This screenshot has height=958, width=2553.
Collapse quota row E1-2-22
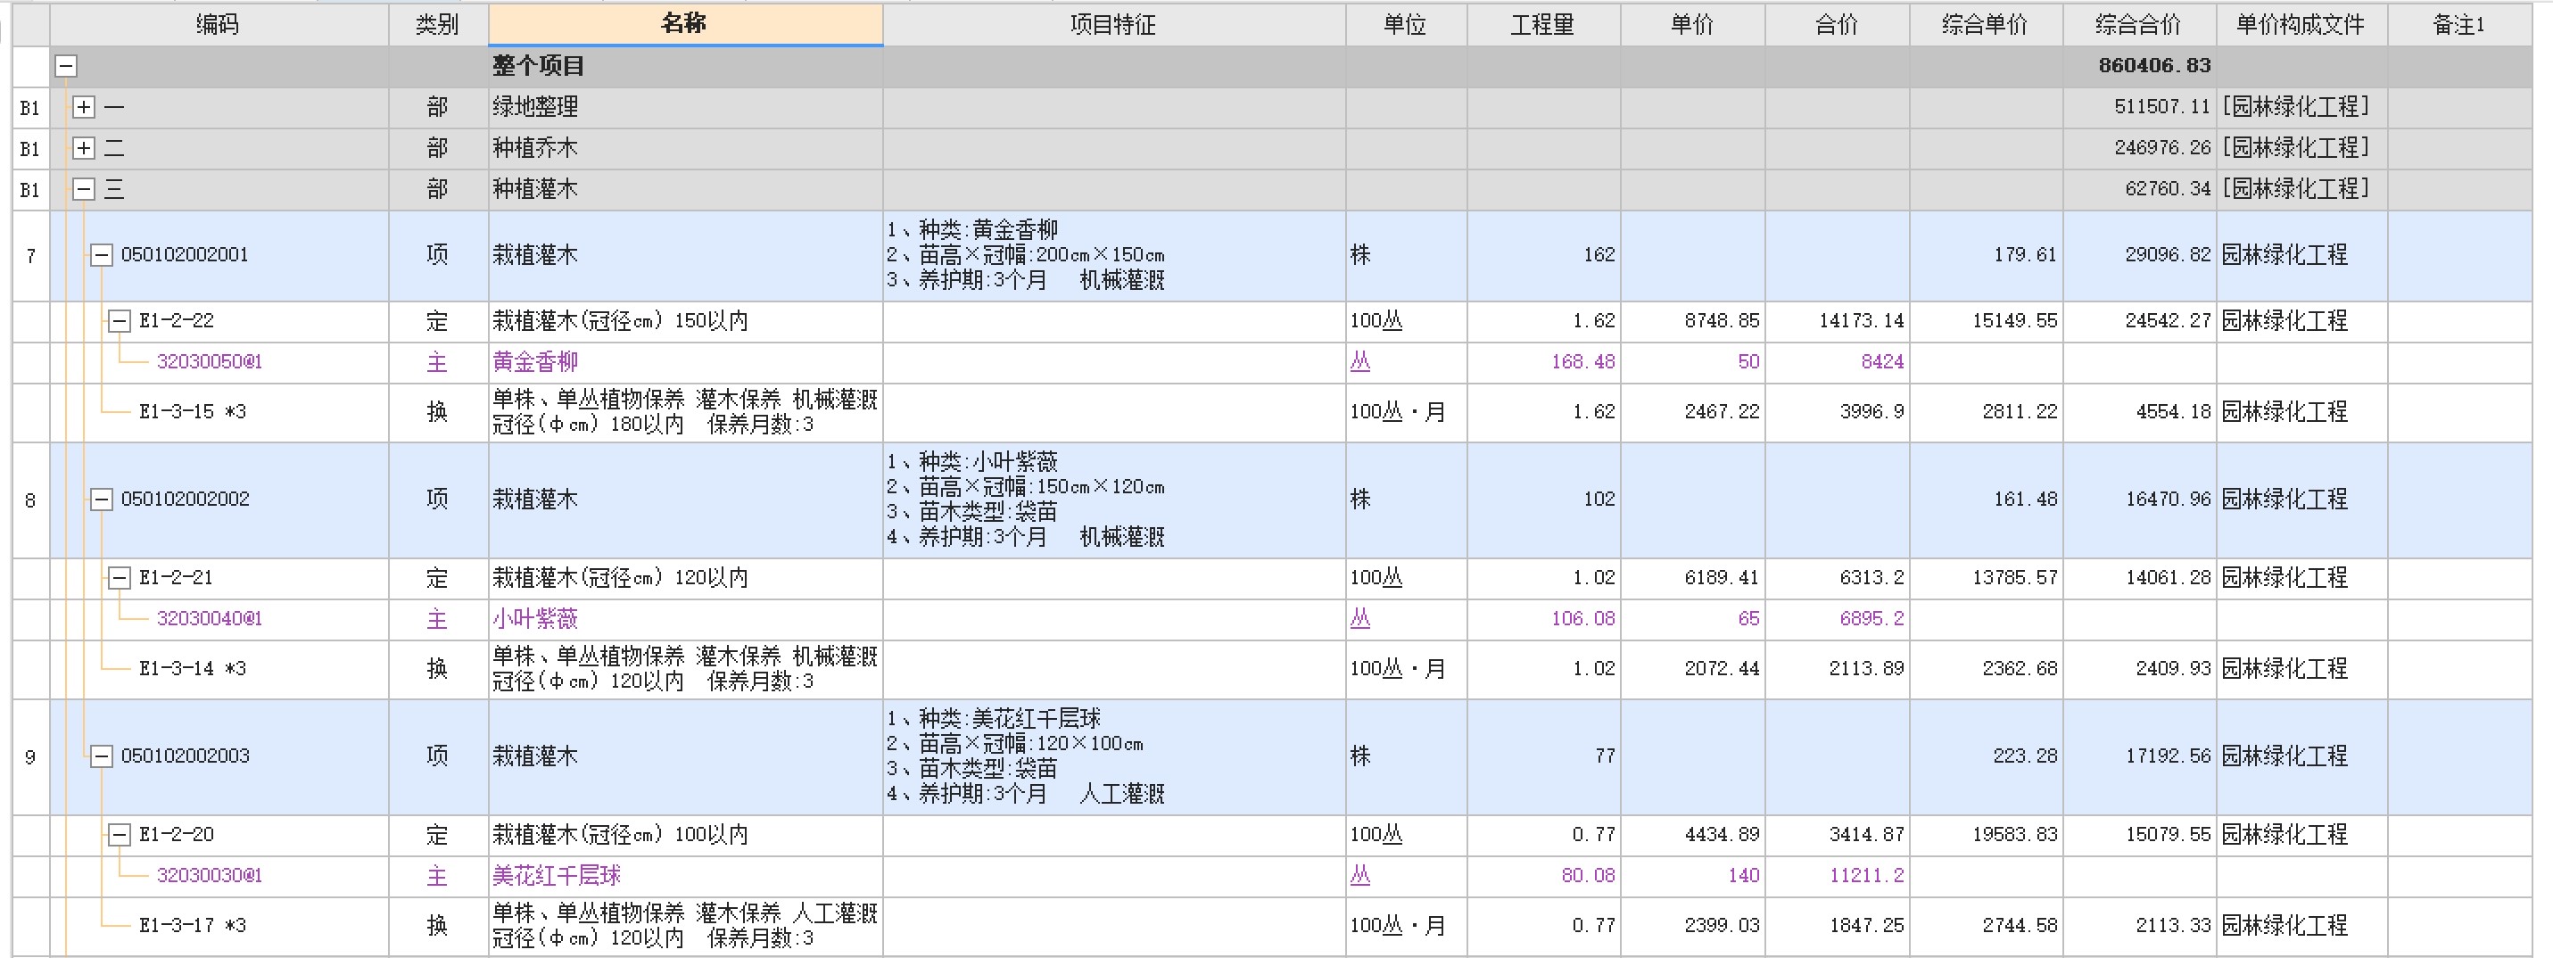point(119,321)
